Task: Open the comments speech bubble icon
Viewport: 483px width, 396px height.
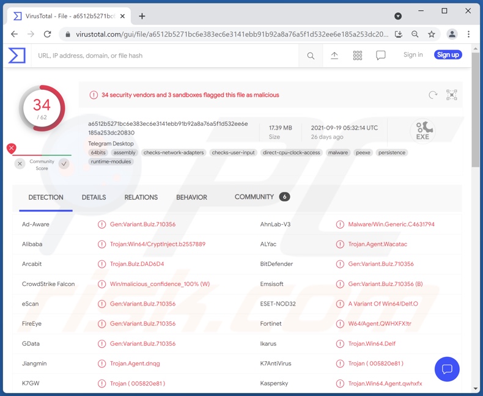Action: [380, 56]
